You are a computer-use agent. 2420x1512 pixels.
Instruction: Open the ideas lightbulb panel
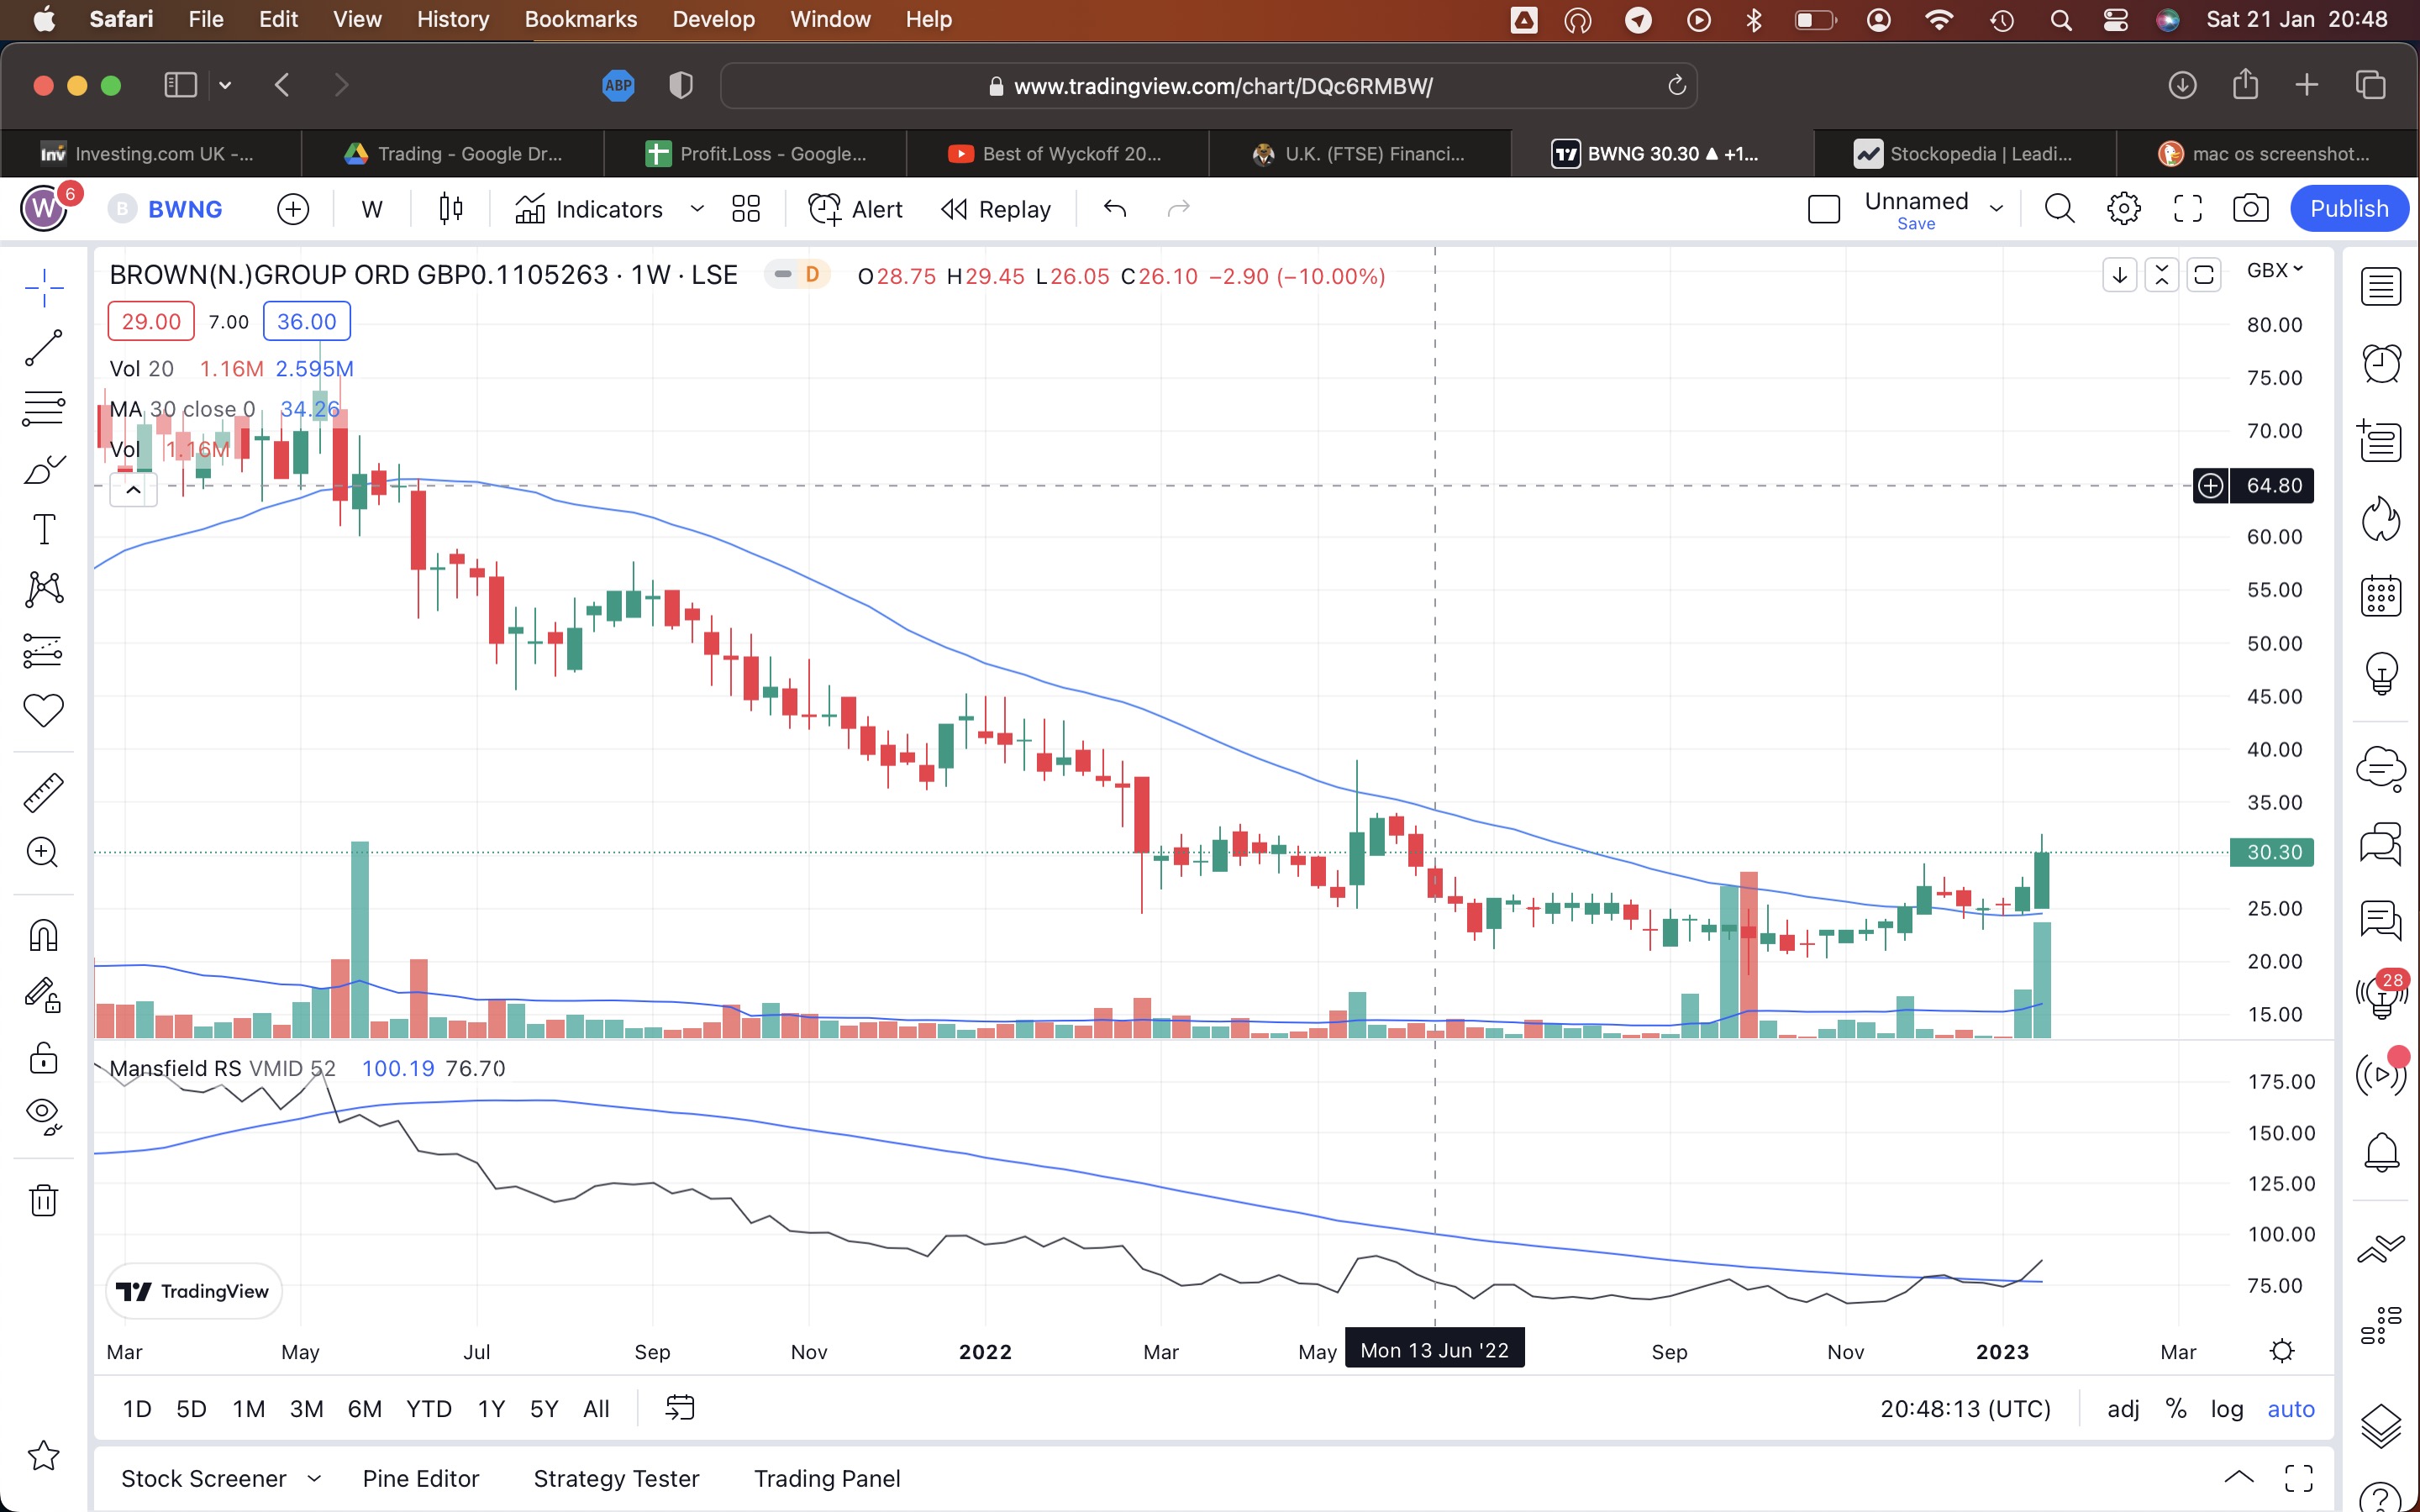pos(2381,673)
